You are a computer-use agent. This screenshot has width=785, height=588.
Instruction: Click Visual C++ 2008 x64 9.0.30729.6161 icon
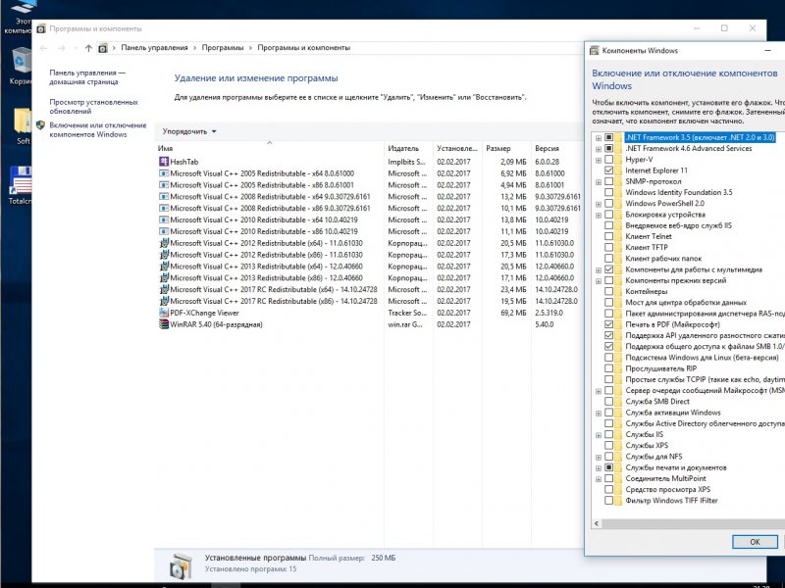coord(164,197)
